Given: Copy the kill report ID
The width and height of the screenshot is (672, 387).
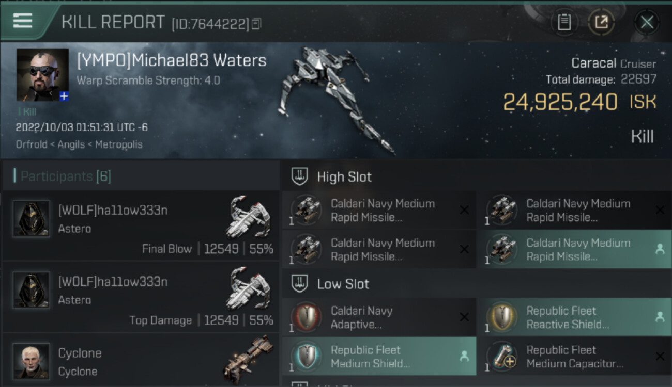Looking at the screenshot, I should pyautogui.click(x=257, y=23).
